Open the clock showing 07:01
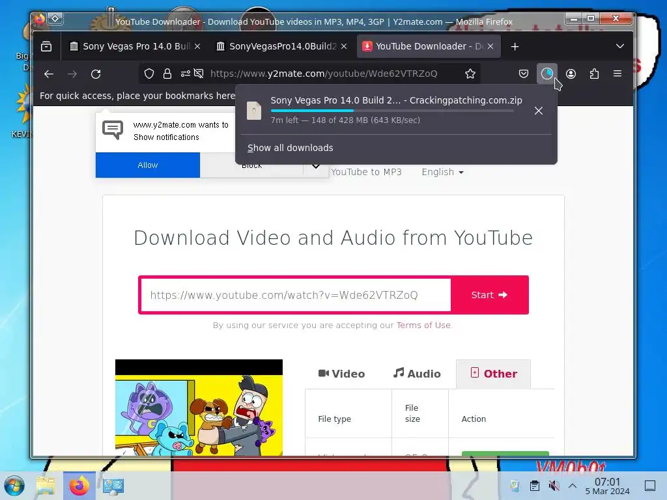 coord(608,486)
